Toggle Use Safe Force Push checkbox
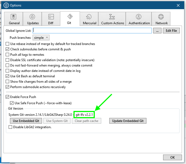 click(12, 103)
